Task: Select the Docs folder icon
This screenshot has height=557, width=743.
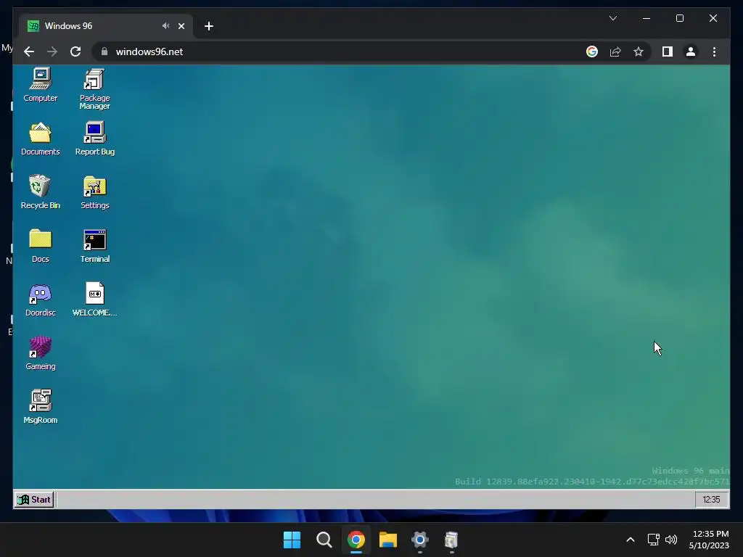Action: [41, 247]
